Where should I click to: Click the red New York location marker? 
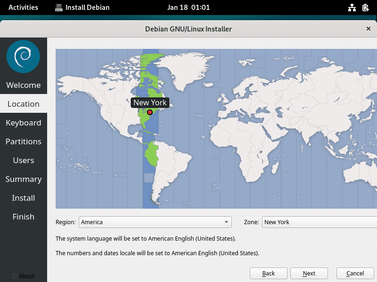(150, 112)
